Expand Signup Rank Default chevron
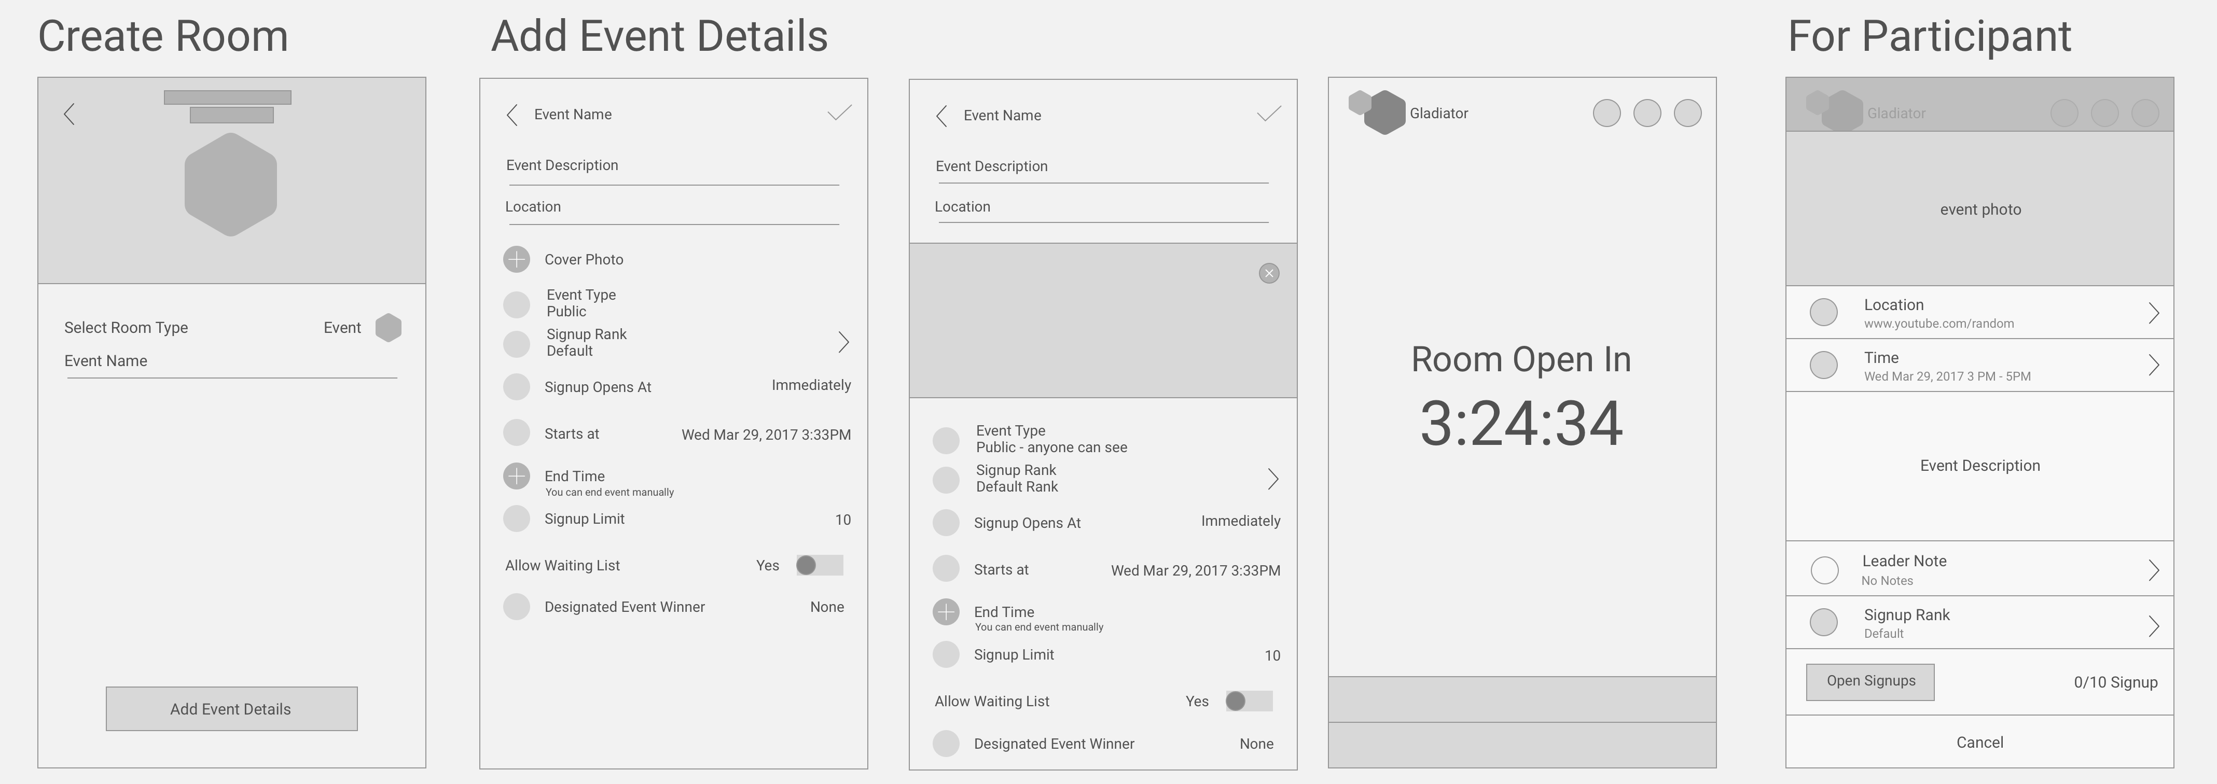 point(843,343)
